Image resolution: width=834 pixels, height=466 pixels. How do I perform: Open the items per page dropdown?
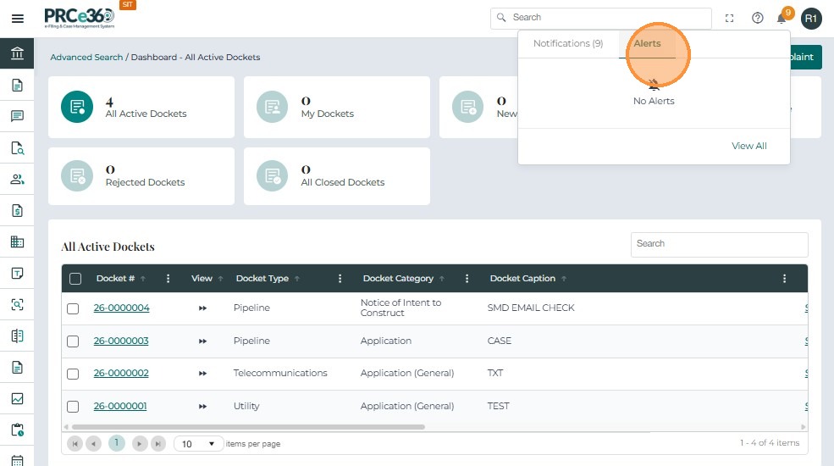(199, 444)
